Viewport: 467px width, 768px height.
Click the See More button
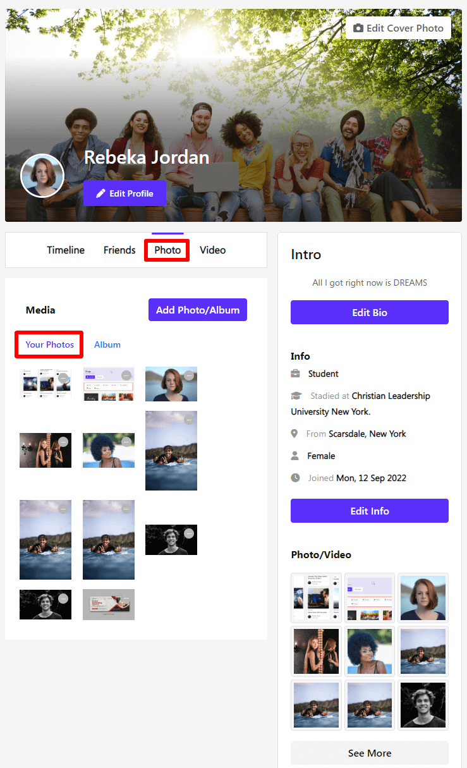(x=369, y=753)
